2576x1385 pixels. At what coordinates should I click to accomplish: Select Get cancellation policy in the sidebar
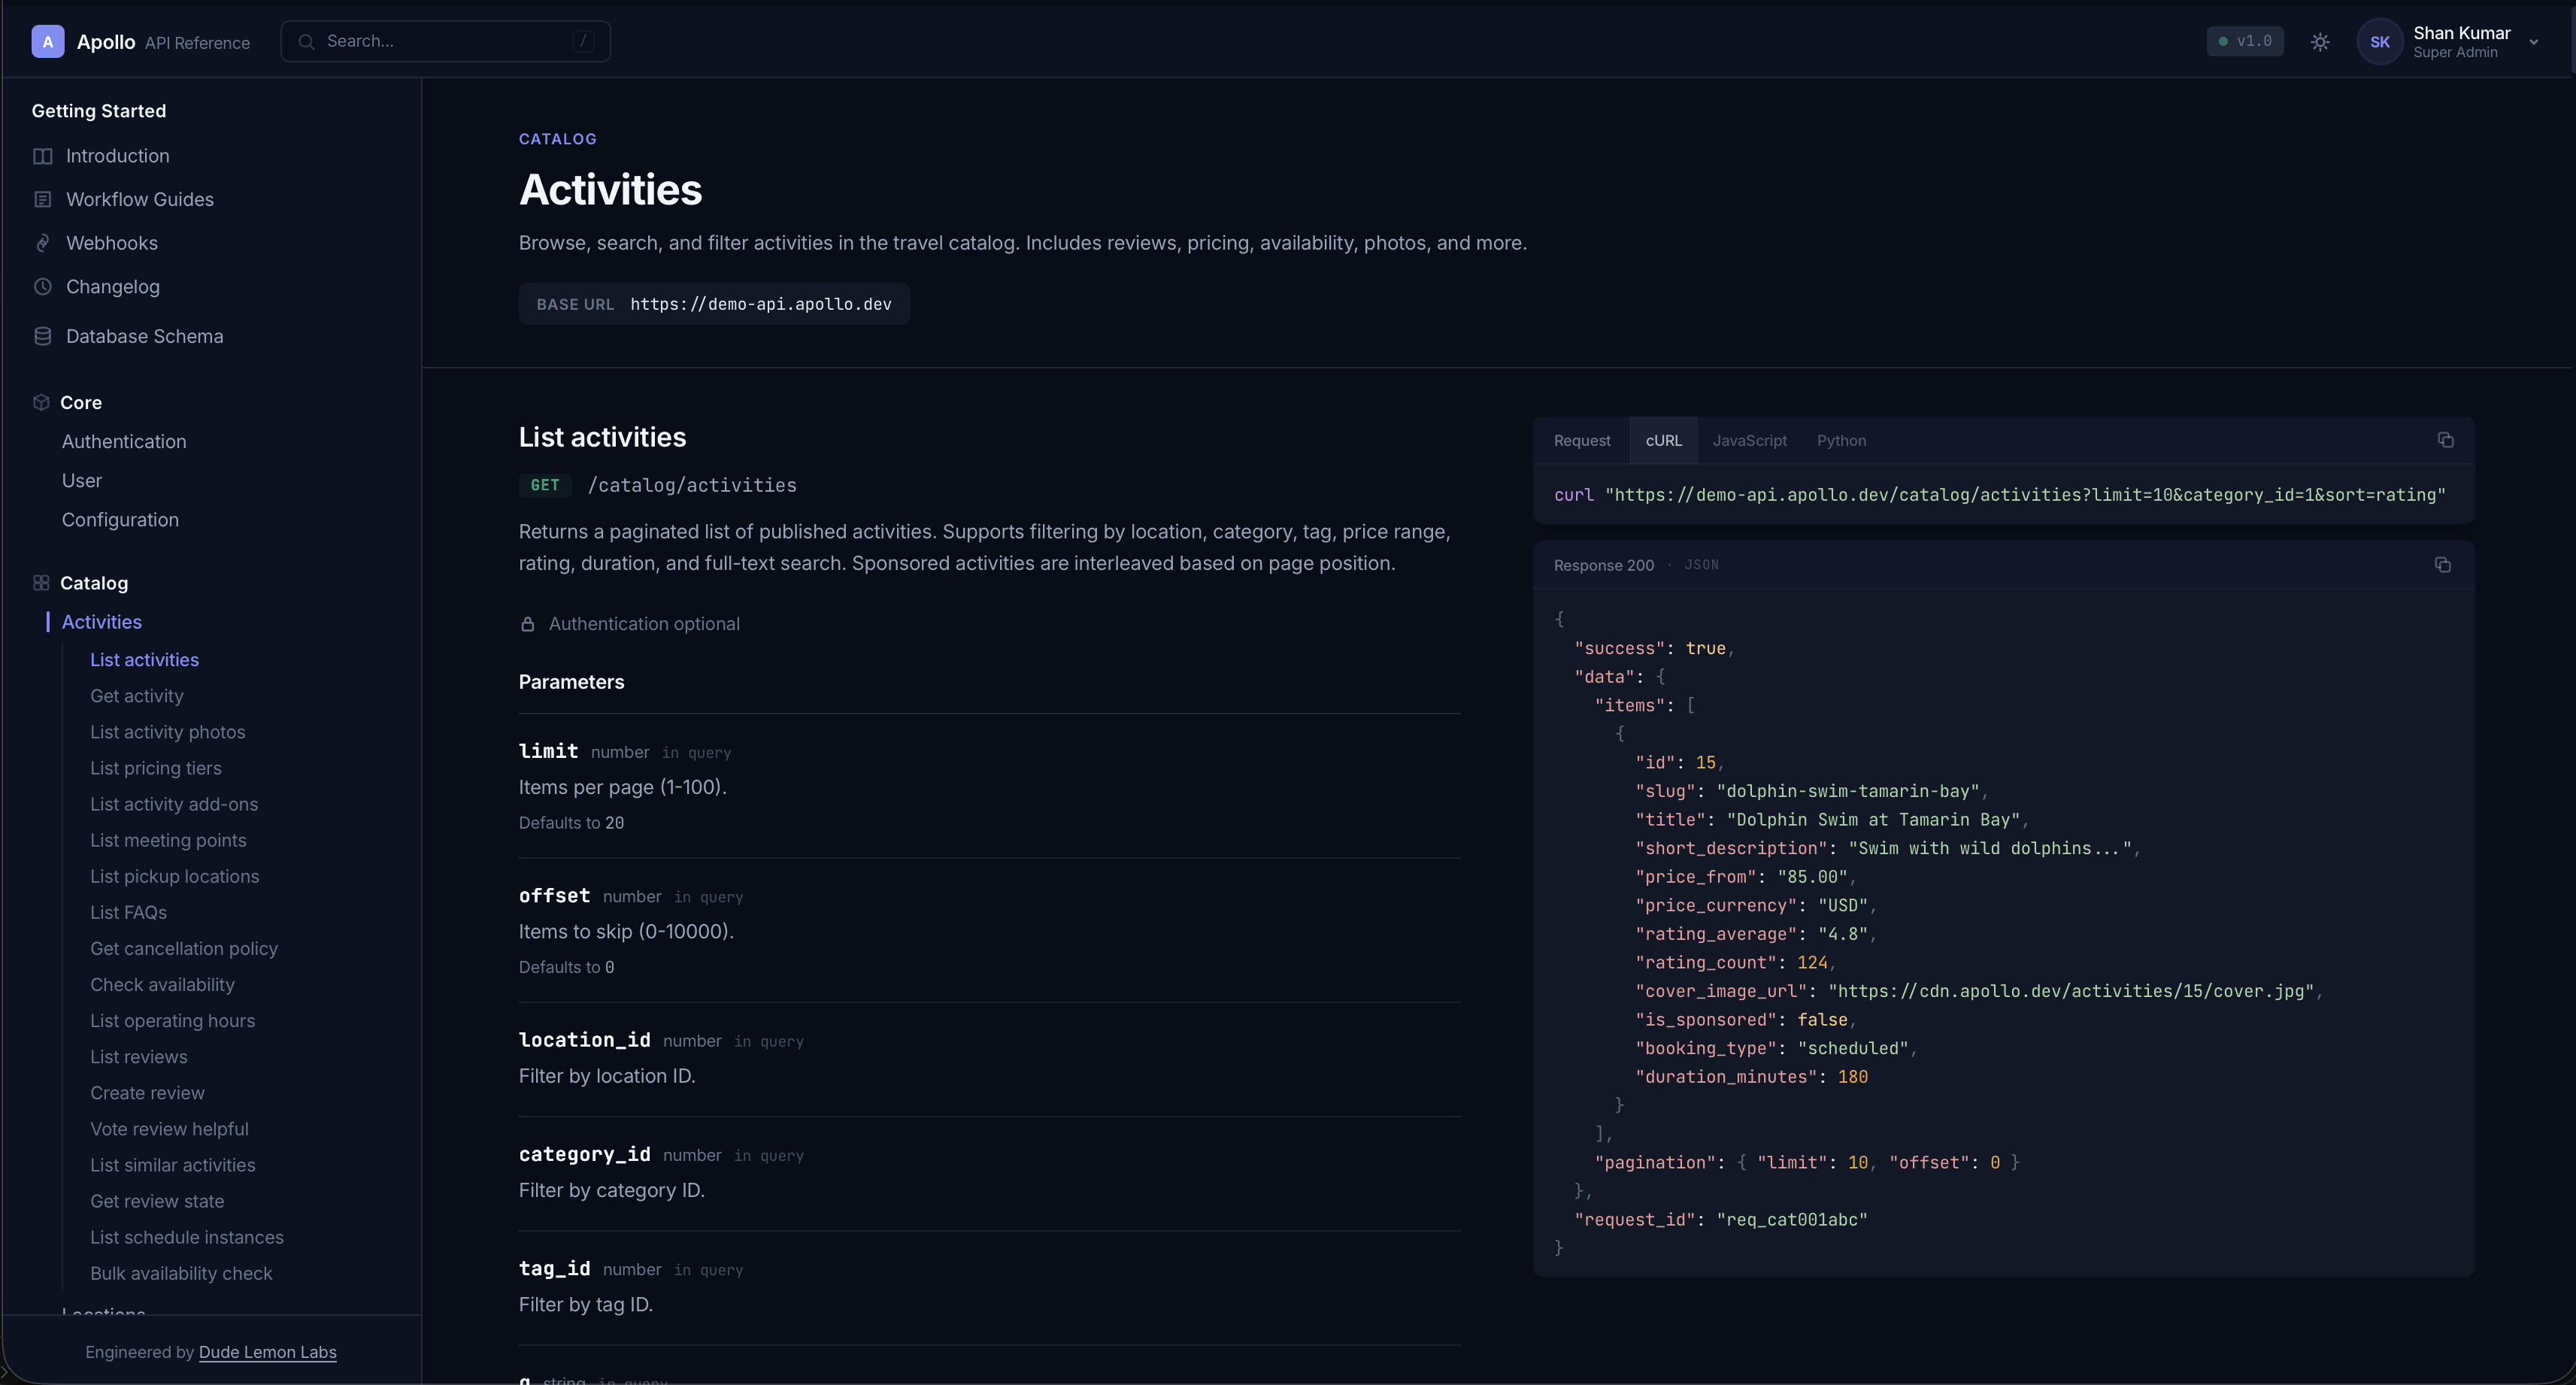point(184,948)
